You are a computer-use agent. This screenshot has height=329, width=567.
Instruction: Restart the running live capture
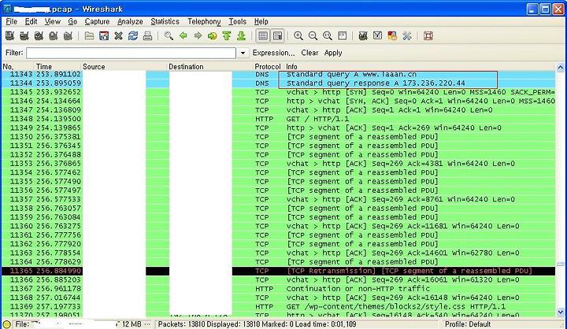(x=68, y=35)
